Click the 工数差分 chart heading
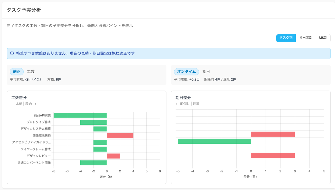 [x=18, y=98]
